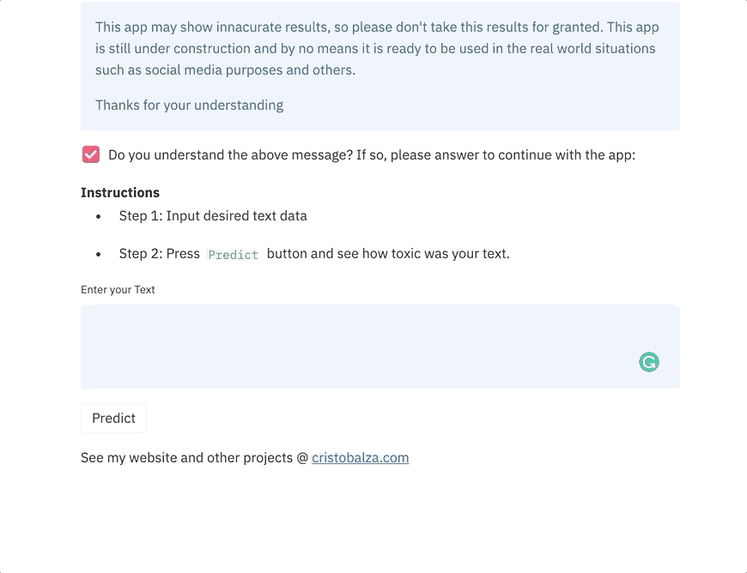Click the 'Enter your Text' field label

[118, 290]
